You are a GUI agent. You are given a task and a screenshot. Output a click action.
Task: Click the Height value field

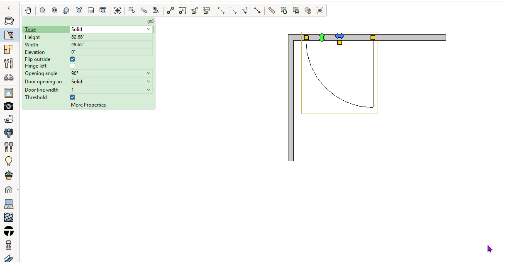[x=111, y=37]
